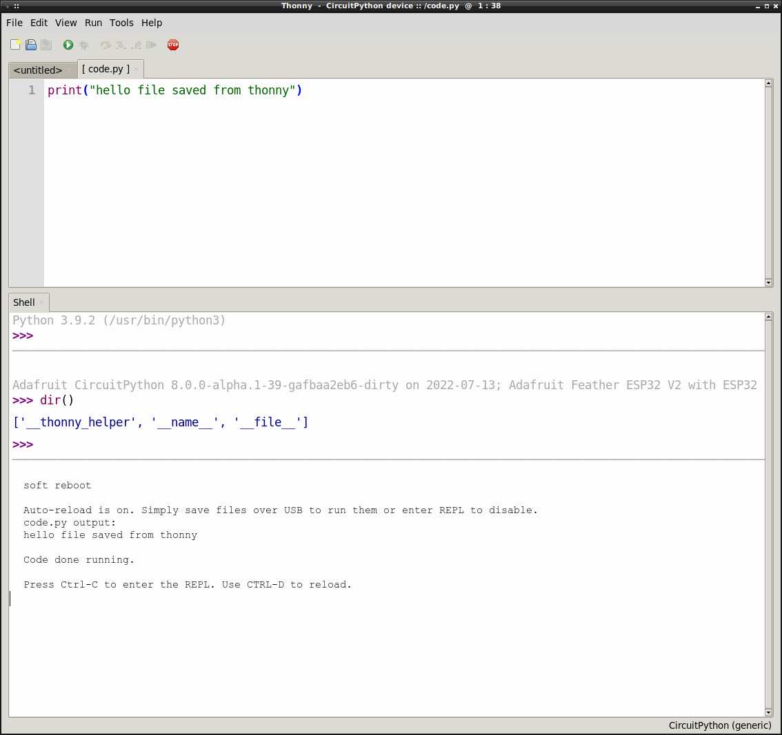Click 'code.py output:' line in Shell

(x=70, y=523)
